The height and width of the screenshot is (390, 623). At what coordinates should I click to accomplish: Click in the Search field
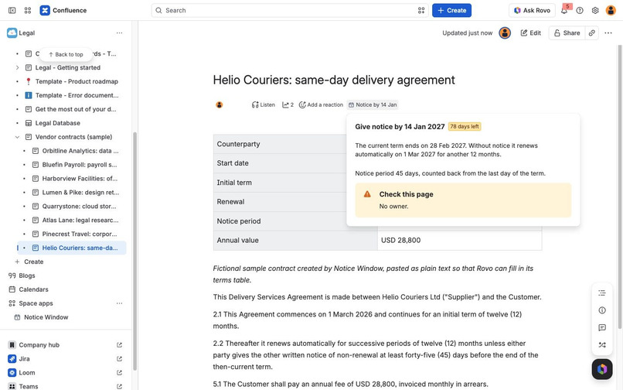point(290,10)
